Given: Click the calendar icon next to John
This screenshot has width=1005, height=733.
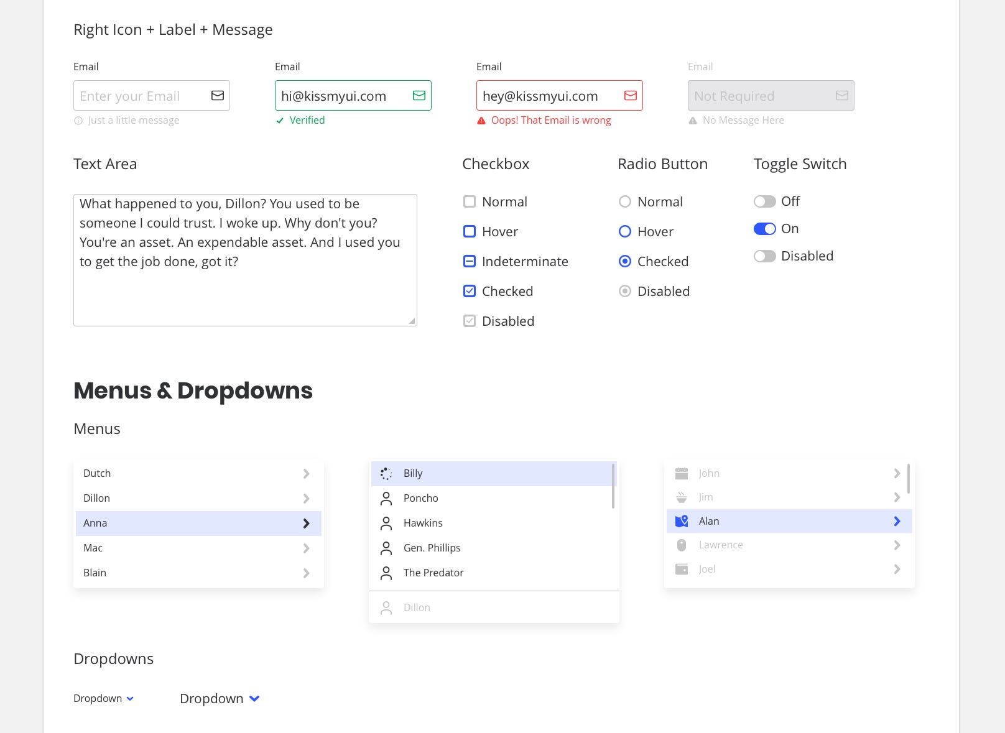Looking at the screenshot, I should [x=682, y=474].
